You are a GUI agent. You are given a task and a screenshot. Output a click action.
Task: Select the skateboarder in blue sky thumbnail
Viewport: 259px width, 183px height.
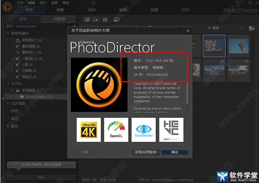tap(239, 46)
